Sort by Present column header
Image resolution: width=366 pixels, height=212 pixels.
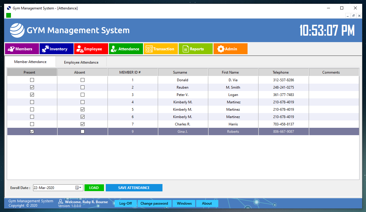[x=32, y=72]
